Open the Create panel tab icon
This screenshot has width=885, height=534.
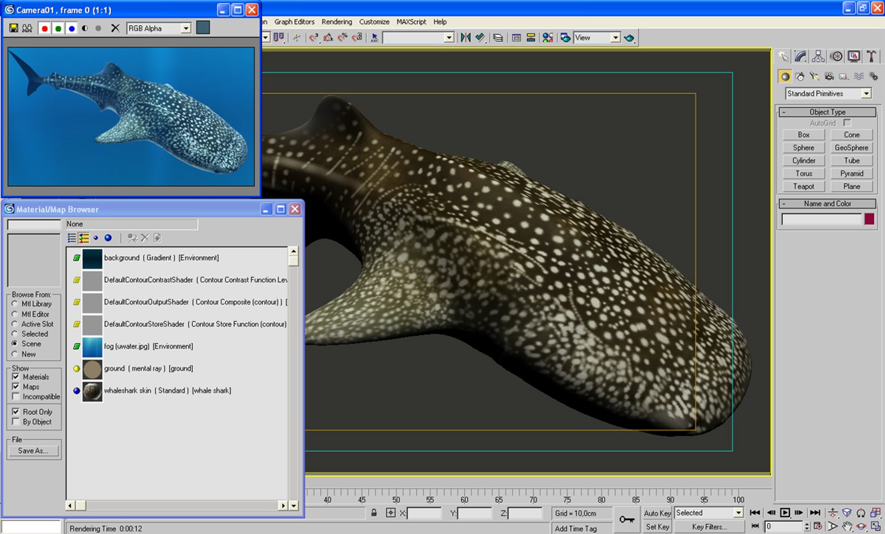[x=783, y=56]
